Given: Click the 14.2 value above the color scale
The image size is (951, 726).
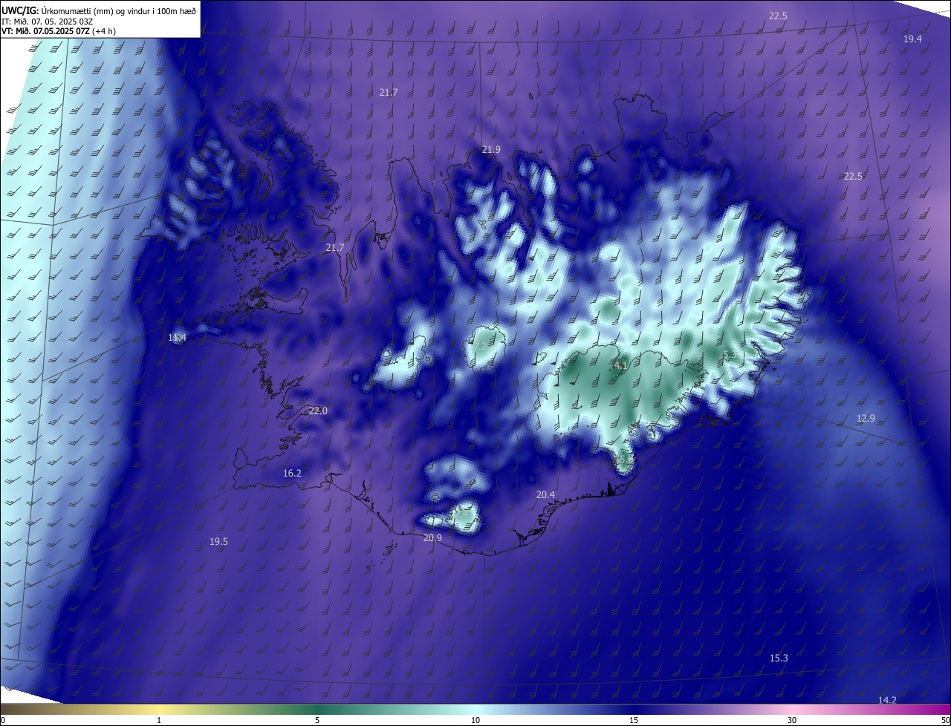Looking at the screenshot, I should [x=887, y=700].
